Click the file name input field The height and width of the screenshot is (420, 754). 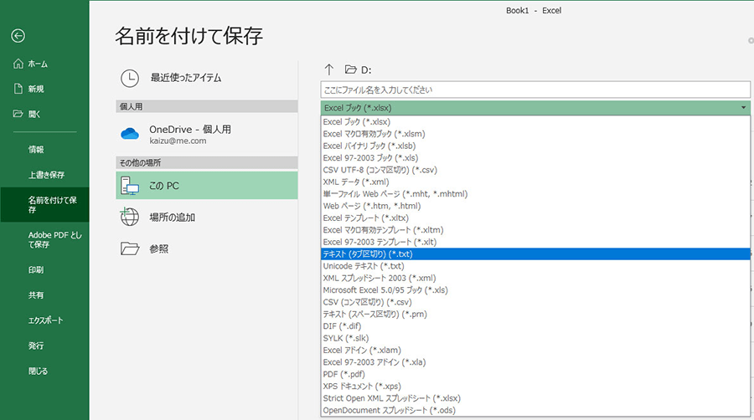[x=535, y=90]
